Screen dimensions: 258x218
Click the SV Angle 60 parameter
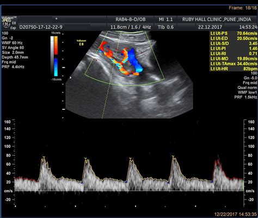coord(13,48)
